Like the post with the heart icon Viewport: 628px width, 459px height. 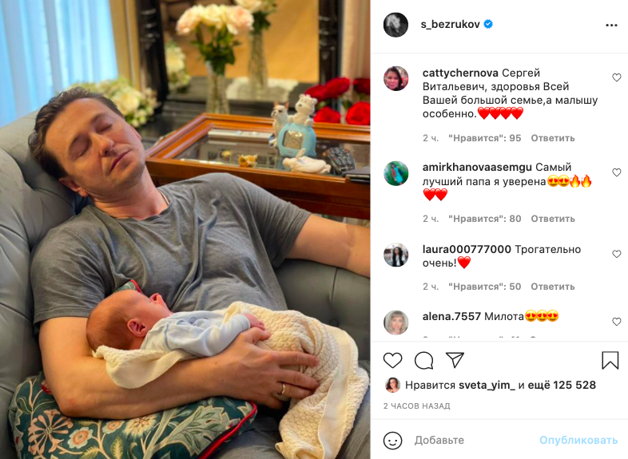click(x=392, y=361)
